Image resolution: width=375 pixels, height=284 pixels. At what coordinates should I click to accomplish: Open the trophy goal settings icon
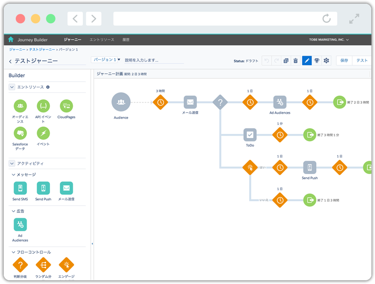(317, 61)
